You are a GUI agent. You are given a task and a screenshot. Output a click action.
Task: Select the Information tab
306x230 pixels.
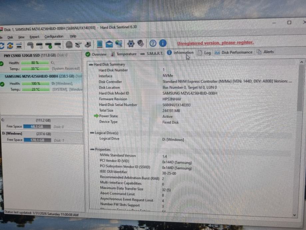coord(180,53)
